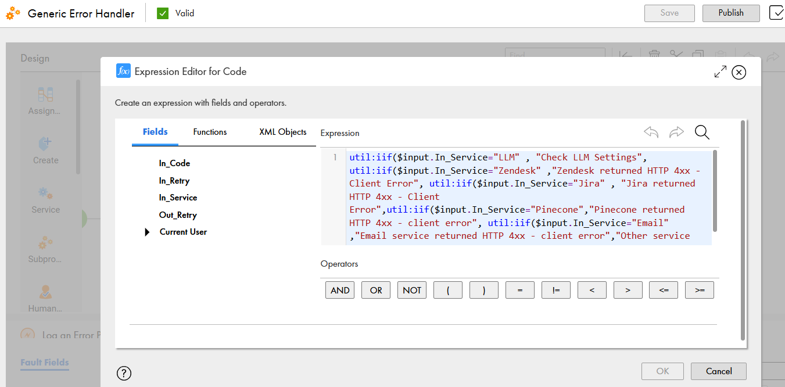Click the Cancel button
This screenshot has width=785, height=387.
719,371
